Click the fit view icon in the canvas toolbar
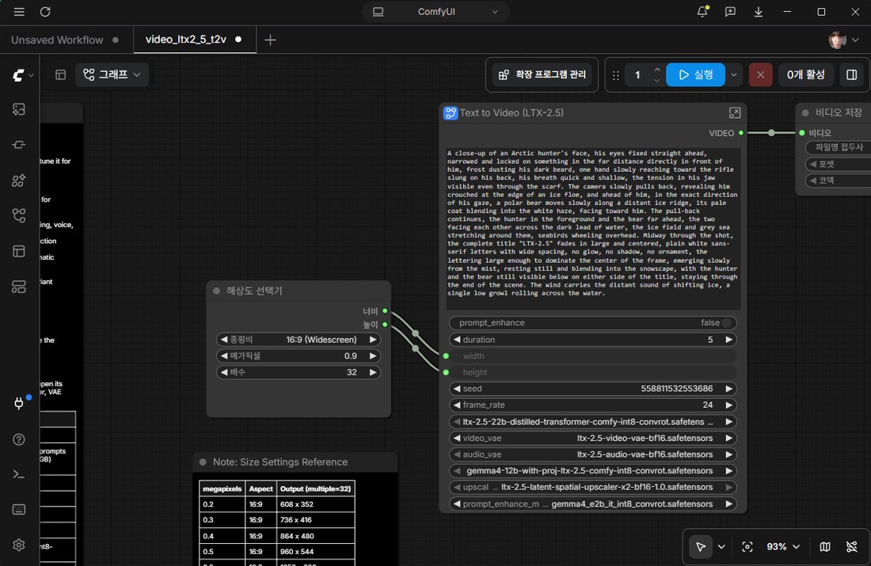The width and height of the screenshot is (871, 566). 747,547
